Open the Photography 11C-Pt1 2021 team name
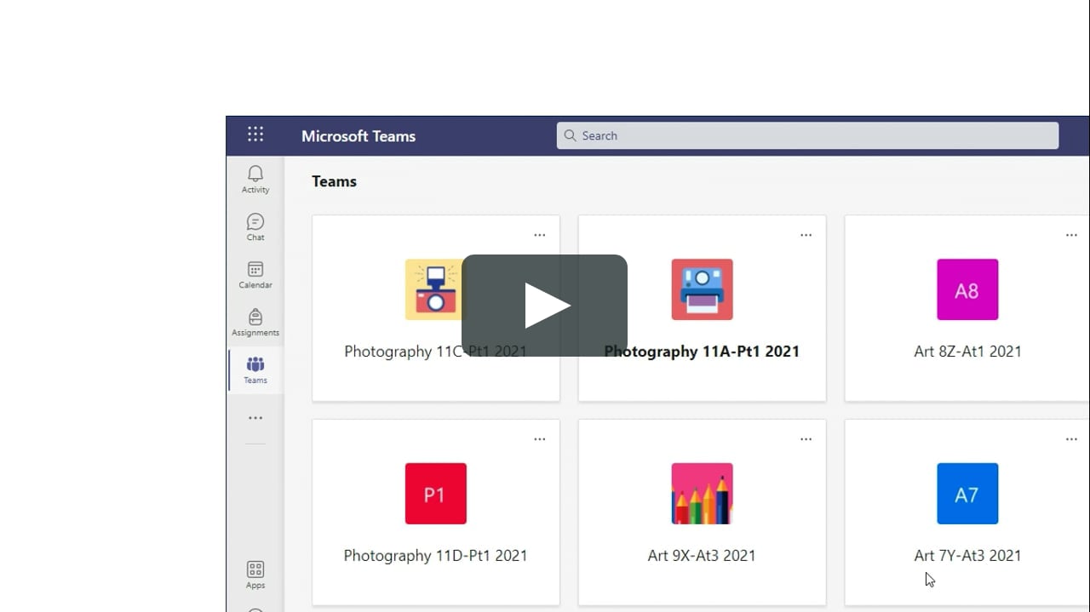This screenshot has height=612, width=1090. pyautogui.click(x=435, y=351)
